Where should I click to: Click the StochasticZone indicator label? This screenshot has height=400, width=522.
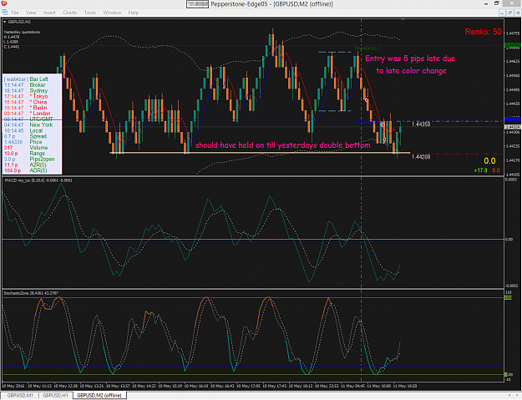(31, 293)
